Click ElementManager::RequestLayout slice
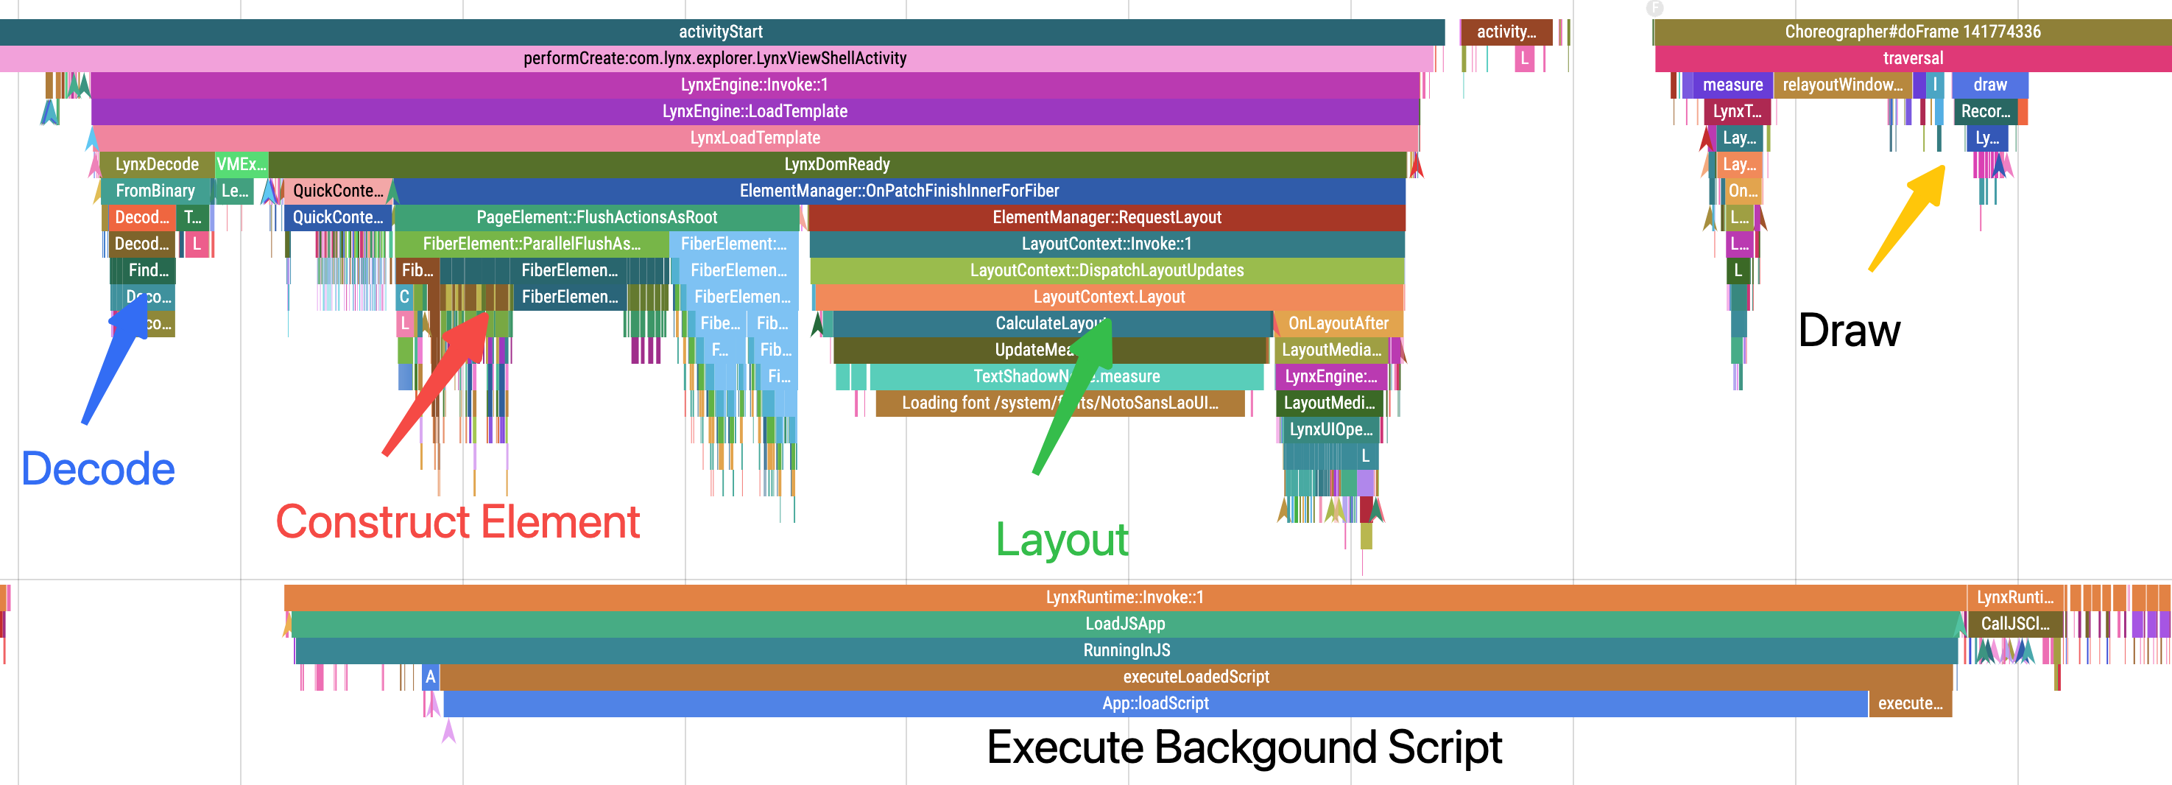This screenshot has height=785, width=2172. click(x=1107, y=217)
